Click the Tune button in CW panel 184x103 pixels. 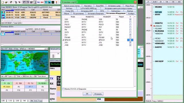pos(40,101)
